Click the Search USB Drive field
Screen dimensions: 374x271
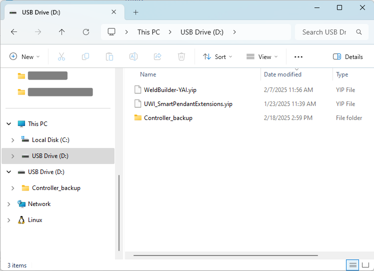(x=324, y=32)
